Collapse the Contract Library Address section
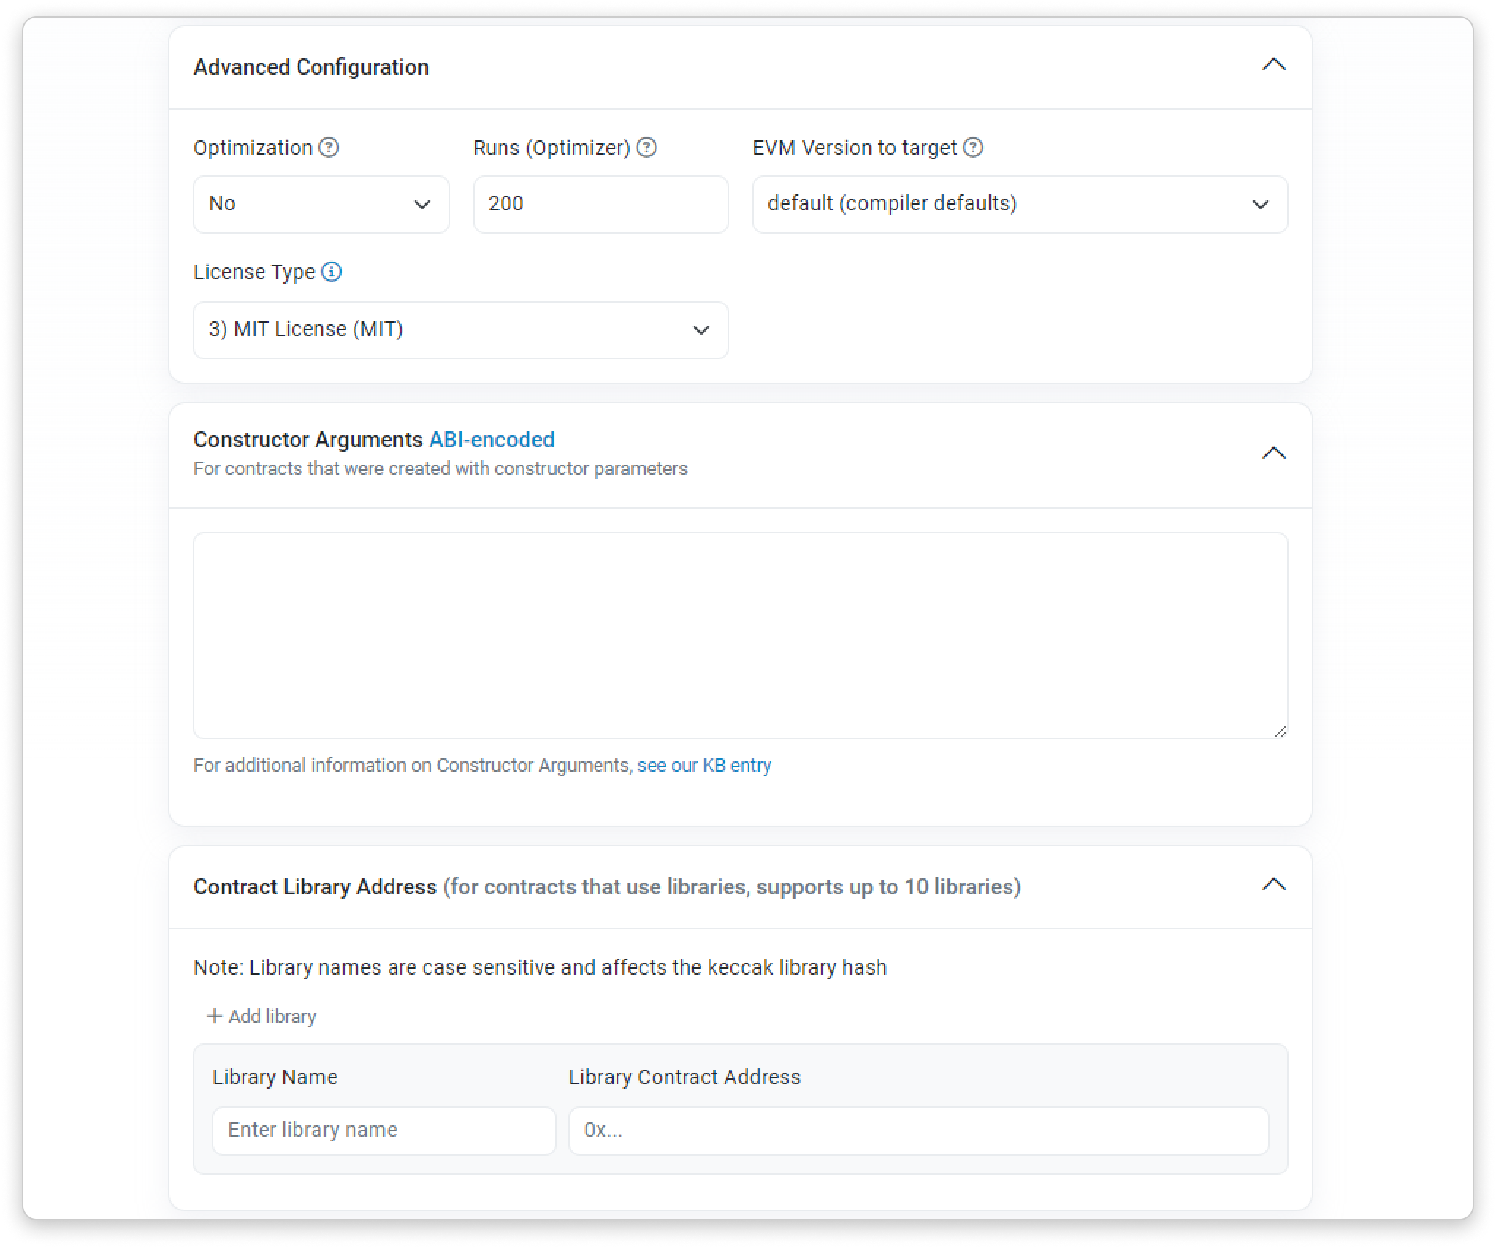 pos(1273,885)
